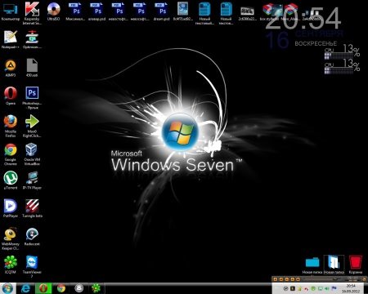Open the Компьютер desktop icon

(11, 12)
